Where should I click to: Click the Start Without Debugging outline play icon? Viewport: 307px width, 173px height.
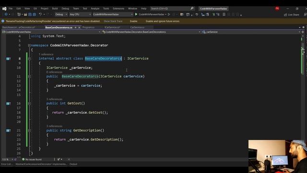[169, 14]
